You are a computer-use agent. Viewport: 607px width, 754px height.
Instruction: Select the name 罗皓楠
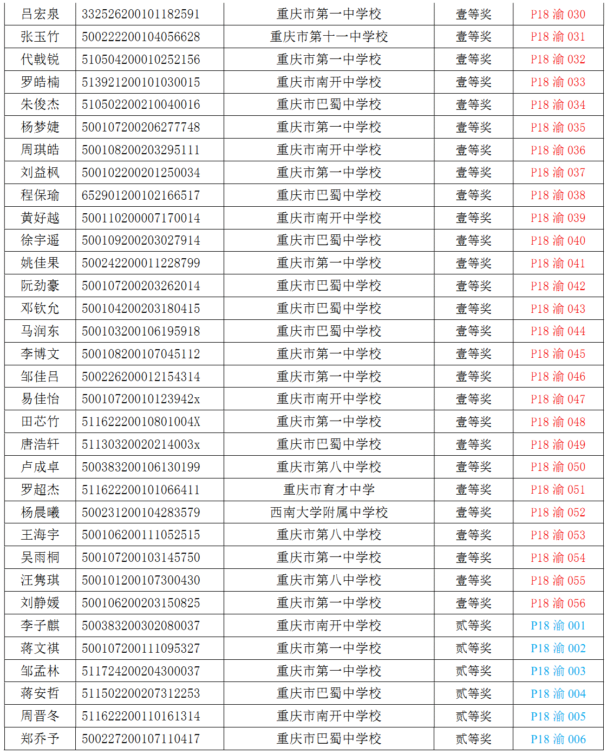point(40,82)
